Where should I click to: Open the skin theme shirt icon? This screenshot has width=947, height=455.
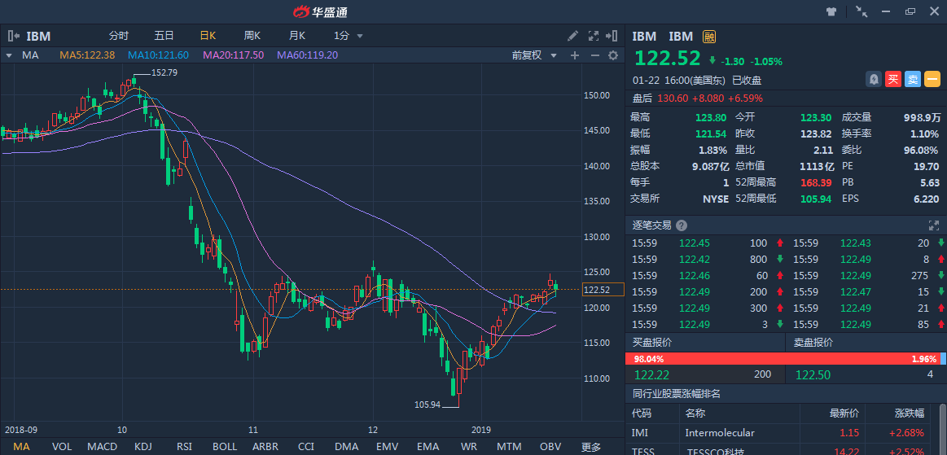[x=831, y=11]
